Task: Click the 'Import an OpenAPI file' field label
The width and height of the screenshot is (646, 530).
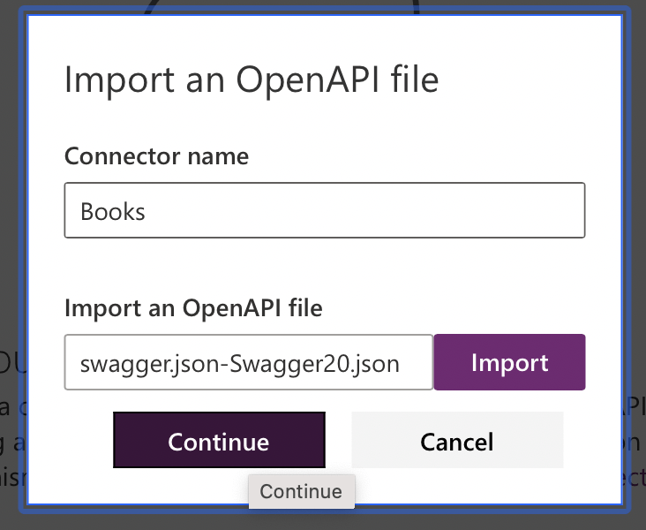Action: [193, 307]
